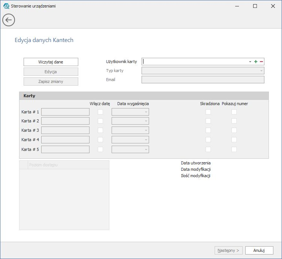Click the Karty section header

coord(144,96)
